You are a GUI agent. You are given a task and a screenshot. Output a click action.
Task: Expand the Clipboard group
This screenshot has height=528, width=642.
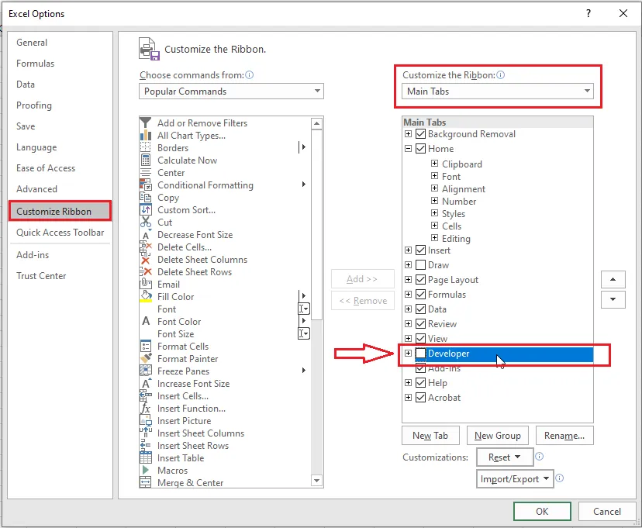[x=434, y=164]
